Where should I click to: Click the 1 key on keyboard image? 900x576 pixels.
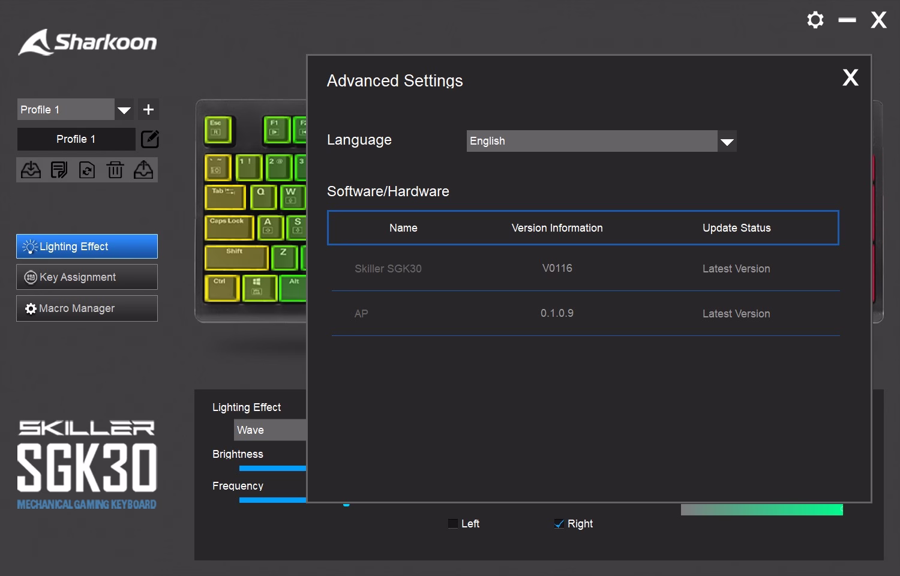(248, 168)
